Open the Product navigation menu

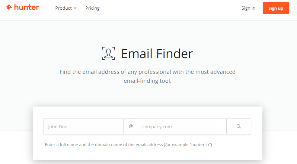pyautogui.click(x=66, y=8)
